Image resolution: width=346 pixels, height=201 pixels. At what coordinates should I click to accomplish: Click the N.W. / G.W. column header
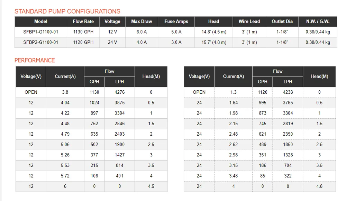click(318, 21)
